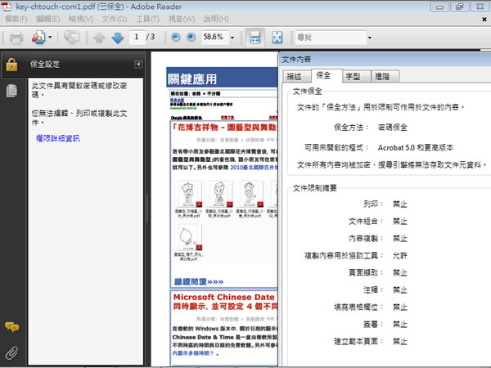491x368 pixels.
Task: Open the 說明(H) menu
Action: [216, 19]
